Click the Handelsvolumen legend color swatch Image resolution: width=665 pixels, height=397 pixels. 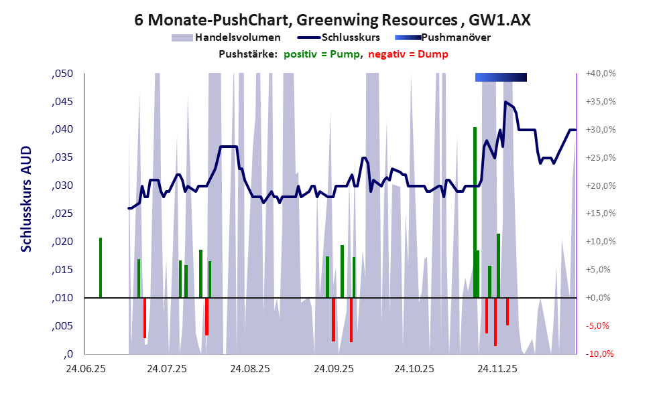[181, 37]
